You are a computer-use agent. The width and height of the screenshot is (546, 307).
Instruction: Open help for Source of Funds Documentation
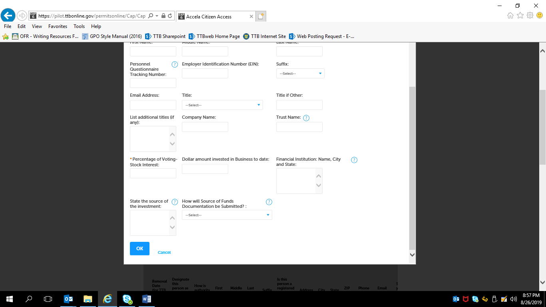click(269, 202)
